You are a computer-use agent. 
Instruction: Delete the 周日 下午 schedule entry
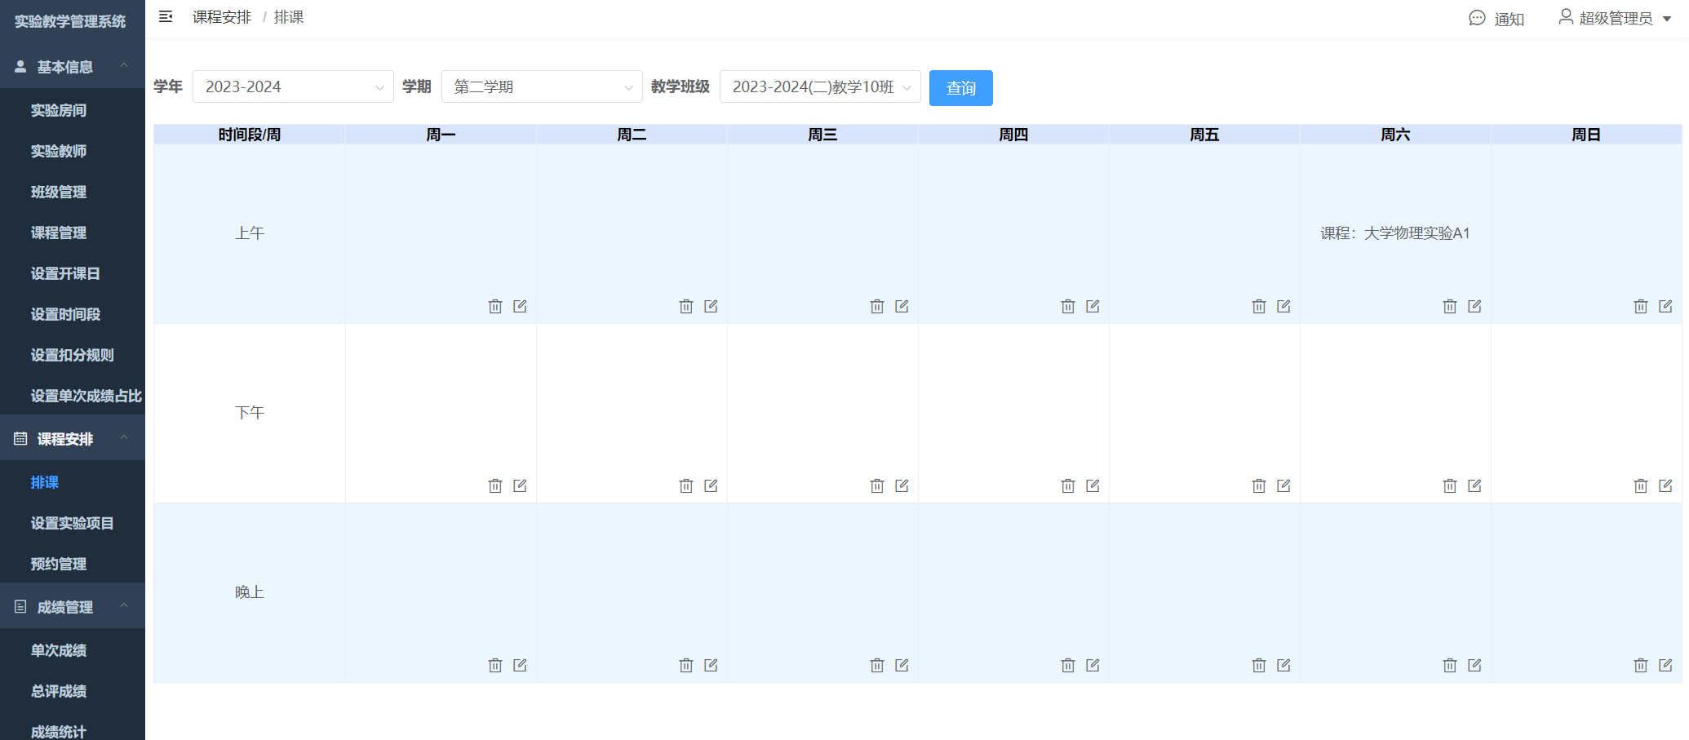click(x=1641, y=485)
